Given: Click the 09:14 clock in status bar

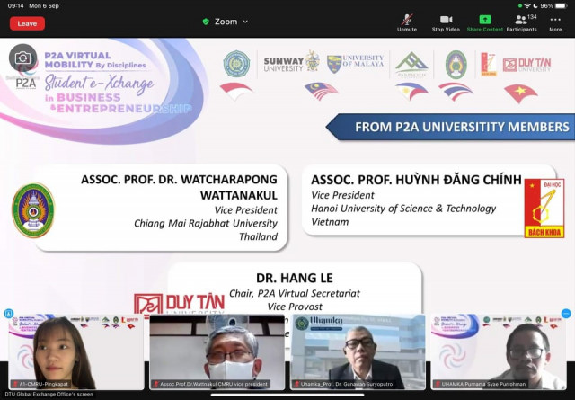Looking at the screenshot, I should (x=16, y=6).
